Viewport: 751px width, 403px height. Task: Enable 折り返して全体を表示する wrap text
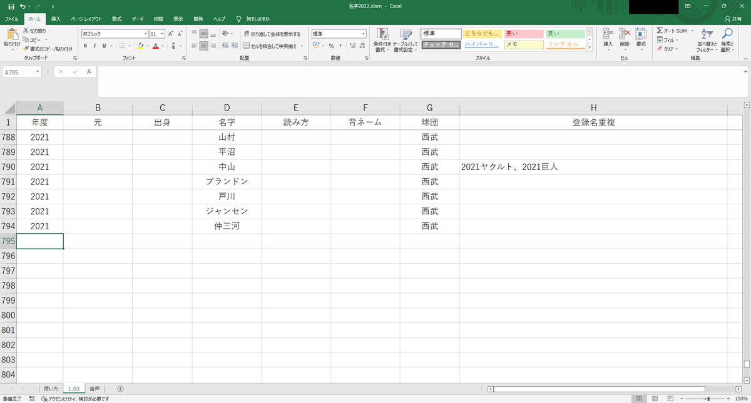(x=272, y=34)
